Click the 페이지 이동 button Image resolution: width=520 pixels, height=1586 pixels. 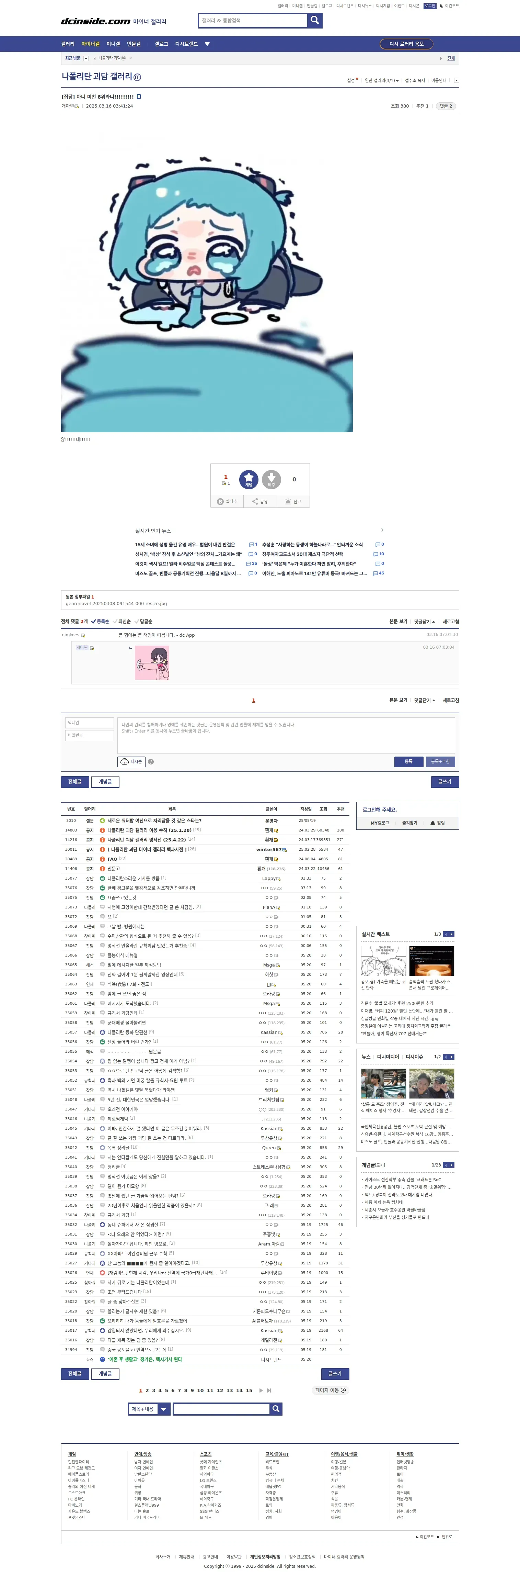coord(331,1390)
